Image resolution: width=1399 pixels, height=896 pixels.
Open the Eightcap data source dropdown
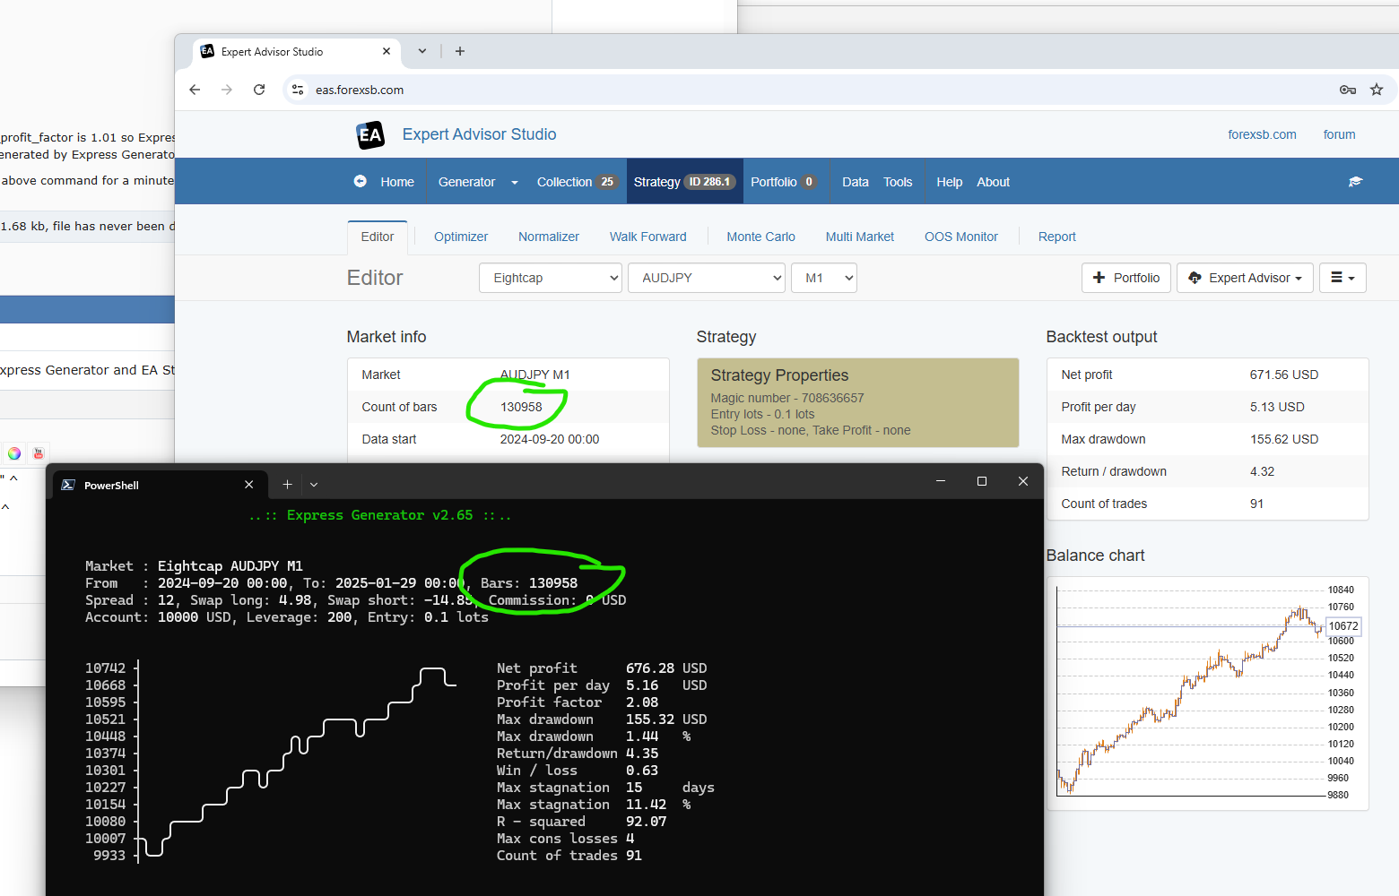(551, 278)
